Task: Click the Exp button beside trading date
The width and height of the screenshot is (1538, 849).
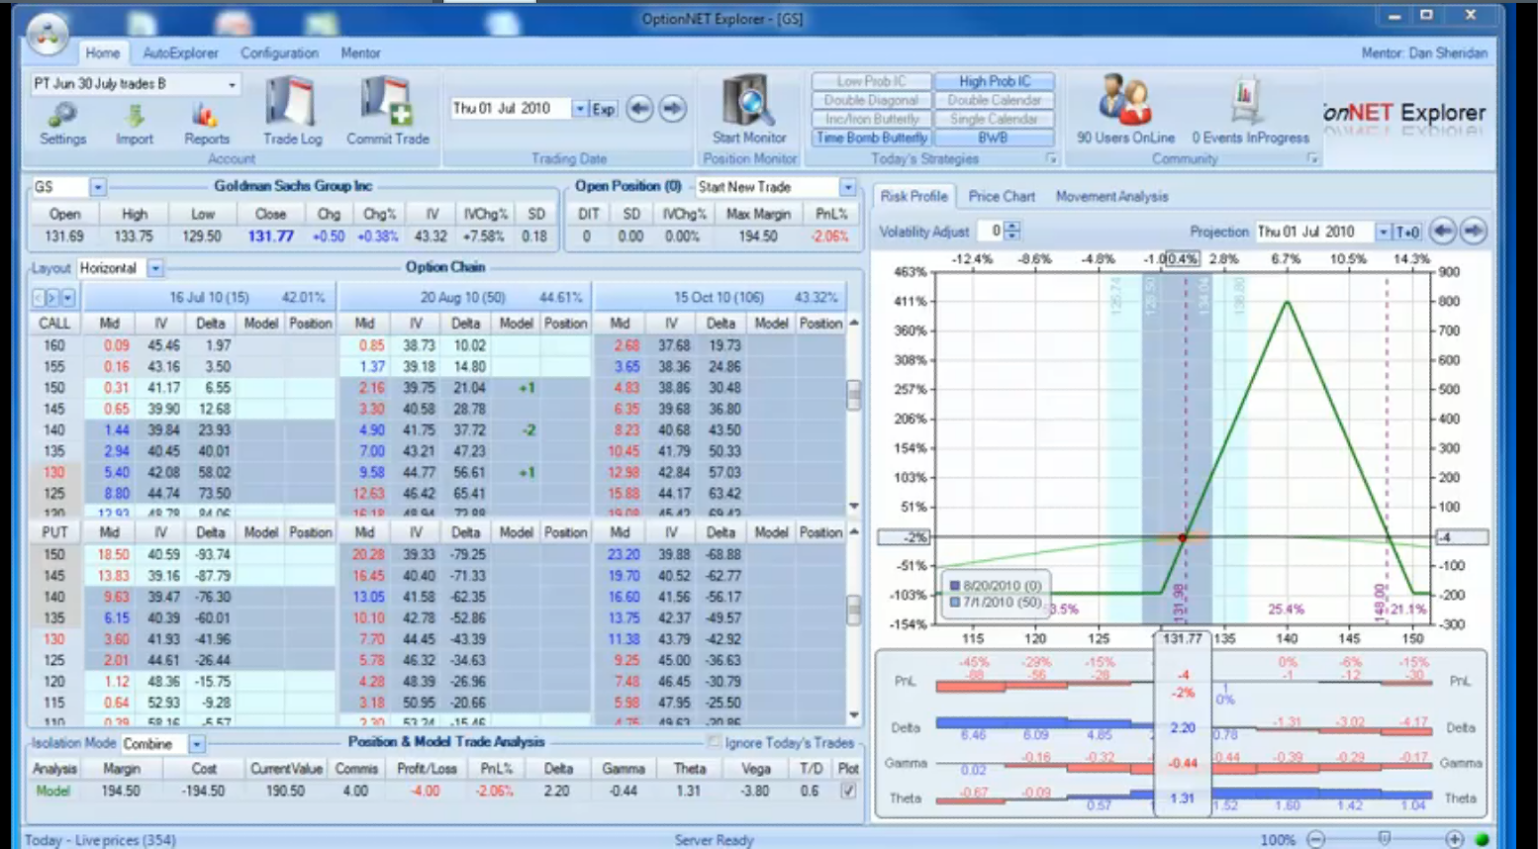Action: coord(604,109)
